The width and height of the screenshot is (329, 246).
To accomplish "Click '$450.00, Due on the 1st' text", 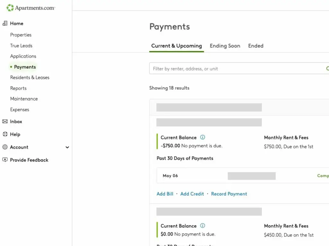I will click(289, 235).
